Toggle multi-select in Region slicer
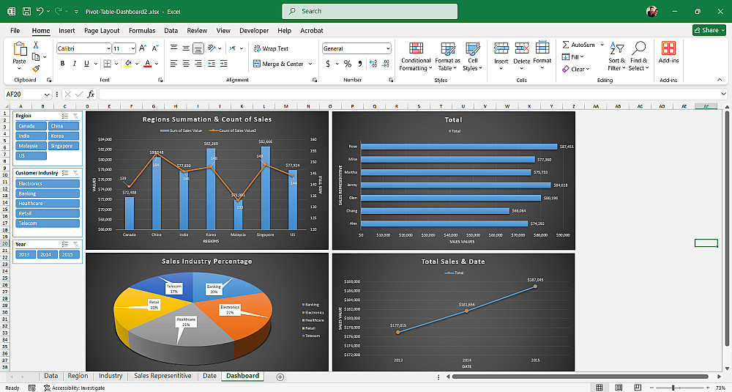Screen dimensions: 732x392 click(65, 116)
